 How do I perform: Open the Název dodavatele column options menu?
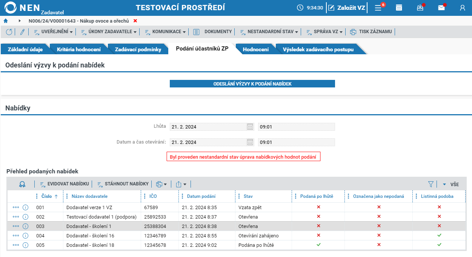point(67,196)
